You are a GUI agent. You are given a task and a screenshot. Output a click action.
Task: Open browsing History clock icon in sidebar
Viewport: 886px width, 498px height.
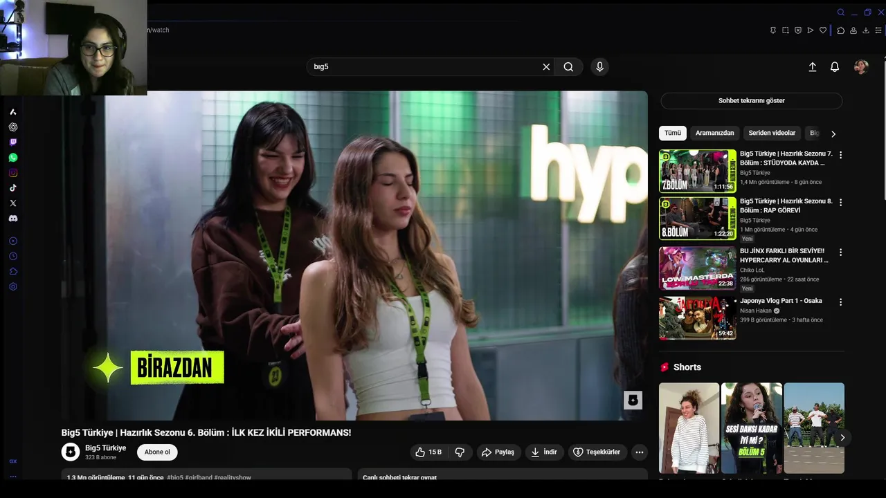[x=12, y=256]
